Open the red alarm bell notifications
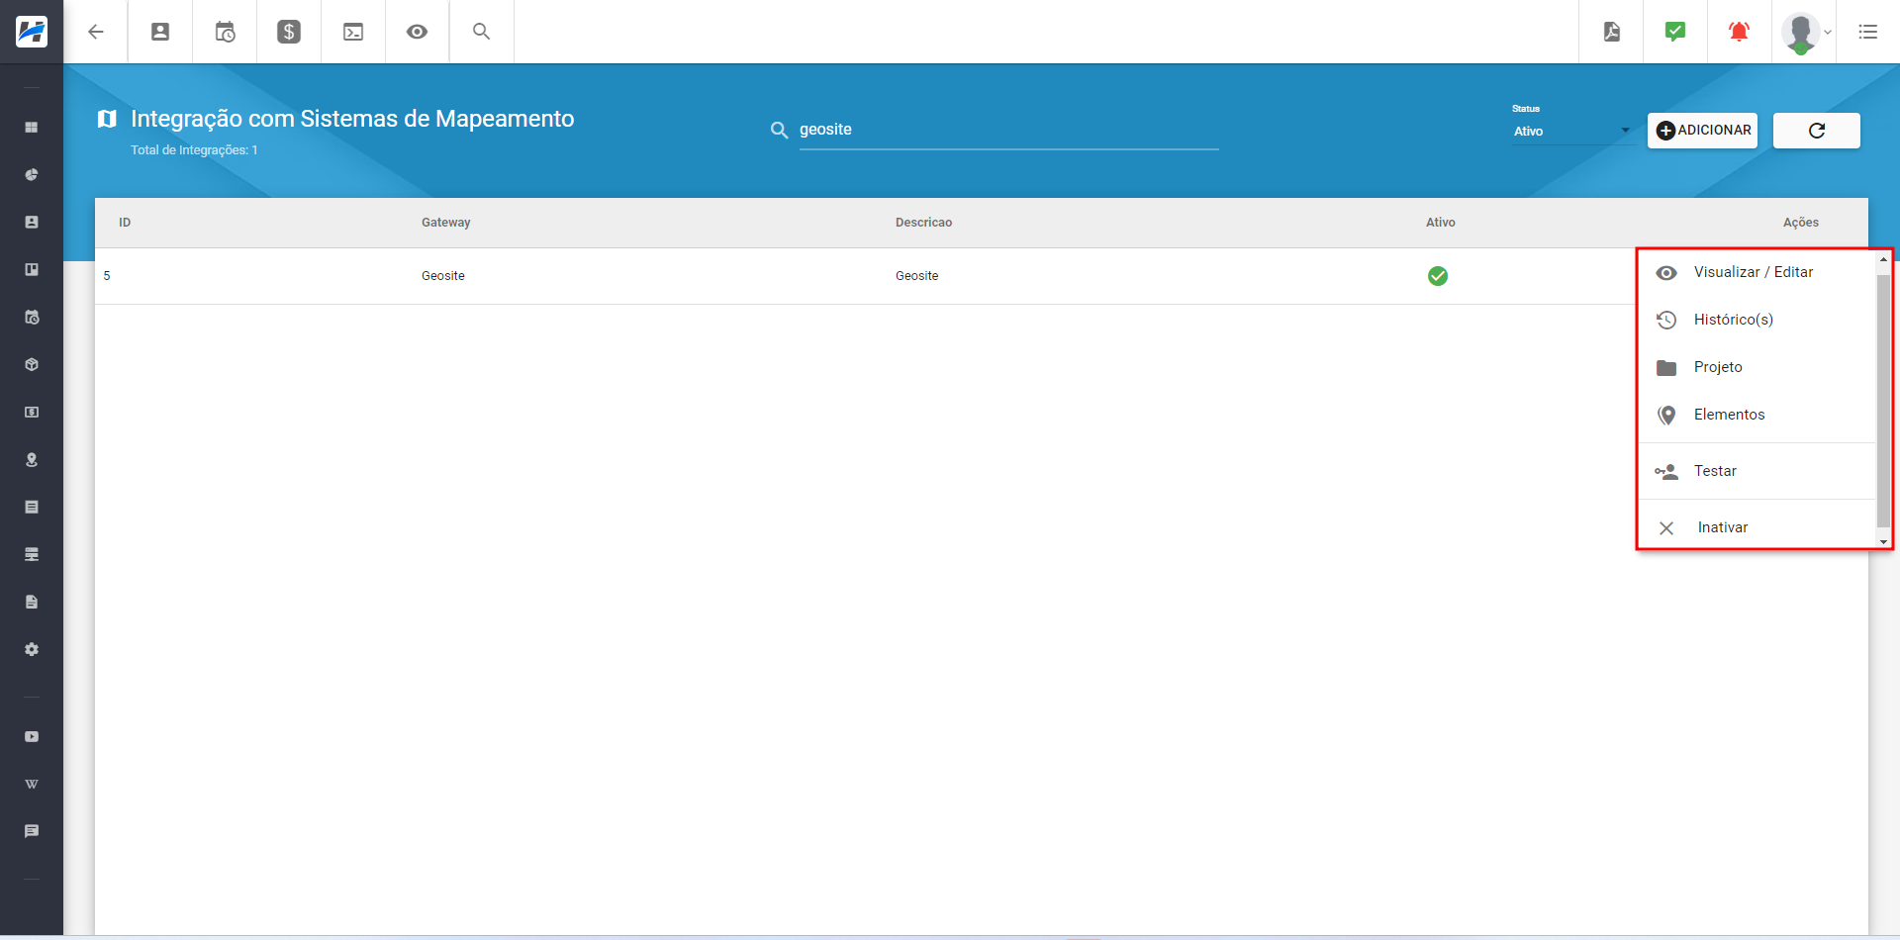Image resolution: width=1900 pixels, height=940 pixels. (x=1739, y=32)
